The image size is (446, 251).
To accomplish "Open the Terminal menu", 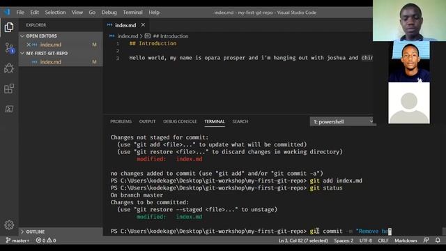I will coord(132,13).
